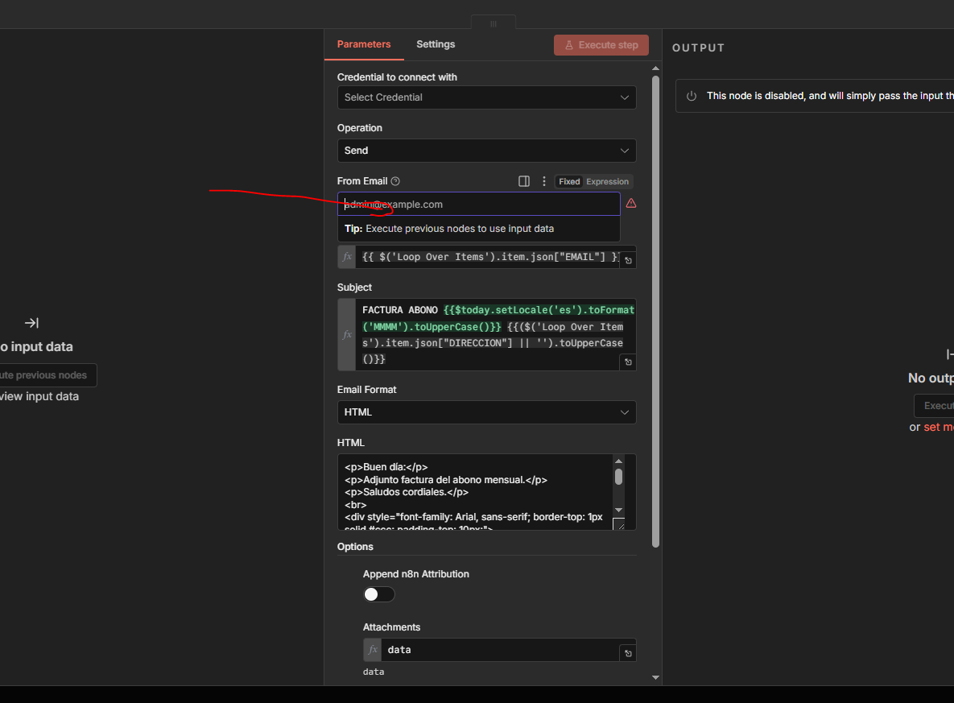Click the red warning triangle icon
Screen dimensions: 954x703
[x=631, y=204]
